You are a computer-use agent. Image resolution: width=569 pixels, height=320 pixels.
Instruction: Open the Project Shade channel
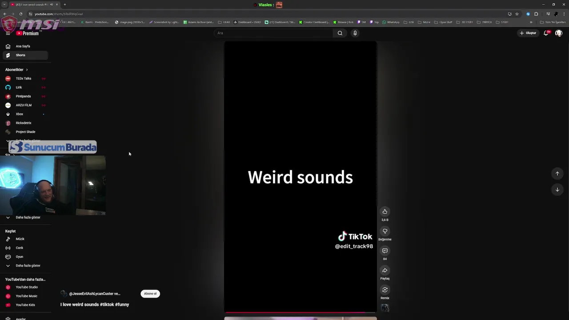click(26, 132)
